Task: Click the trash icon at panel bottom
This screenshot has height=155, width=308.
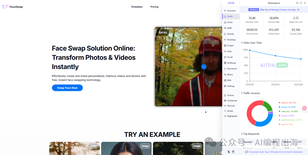Action: 233,152
